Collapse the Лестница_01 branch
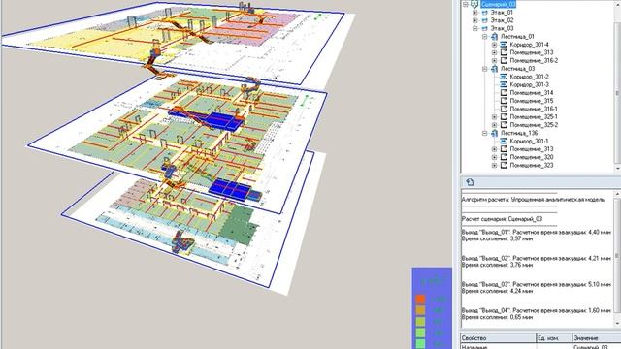This screenshot has height=349, width=621. (x=485, y=37)
